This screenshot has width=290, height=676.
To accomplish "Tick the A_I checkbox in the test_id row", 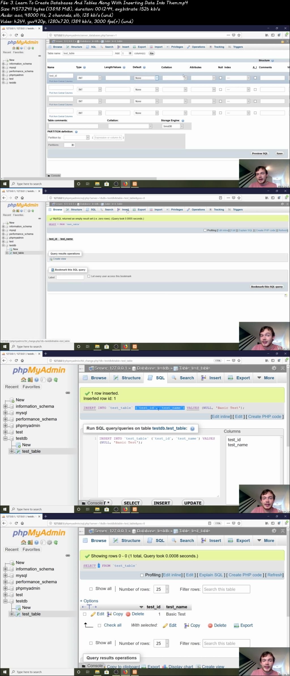I will pos(255,78).
